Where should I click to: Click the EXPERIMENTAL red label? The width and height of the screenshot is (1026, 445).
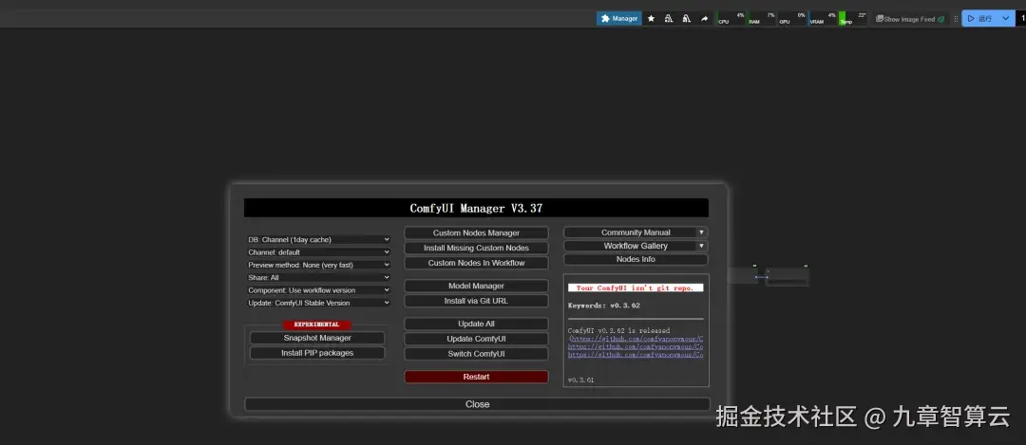point(316,324)
